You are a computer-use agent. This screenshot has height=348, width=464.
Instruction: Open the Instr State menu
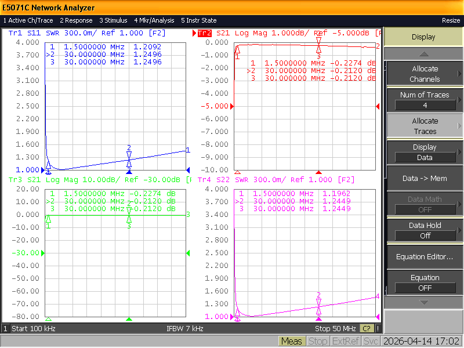pos(199,20)
